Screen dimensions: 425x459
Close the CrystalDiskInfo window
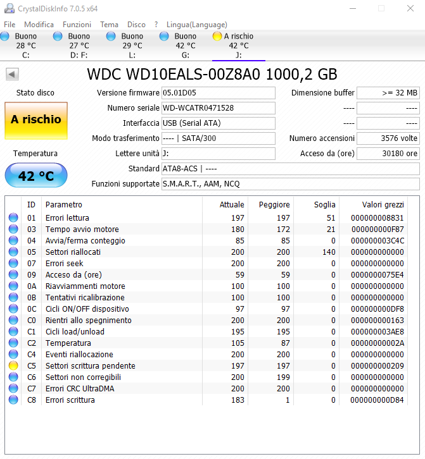(410, 8)
